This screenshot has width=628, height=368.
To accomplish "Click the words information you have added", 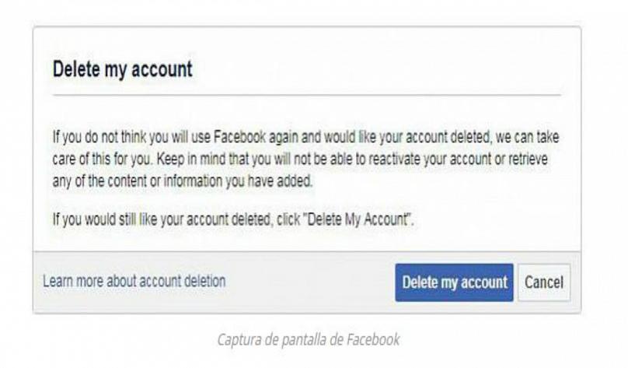I will (x=238, y=181).
